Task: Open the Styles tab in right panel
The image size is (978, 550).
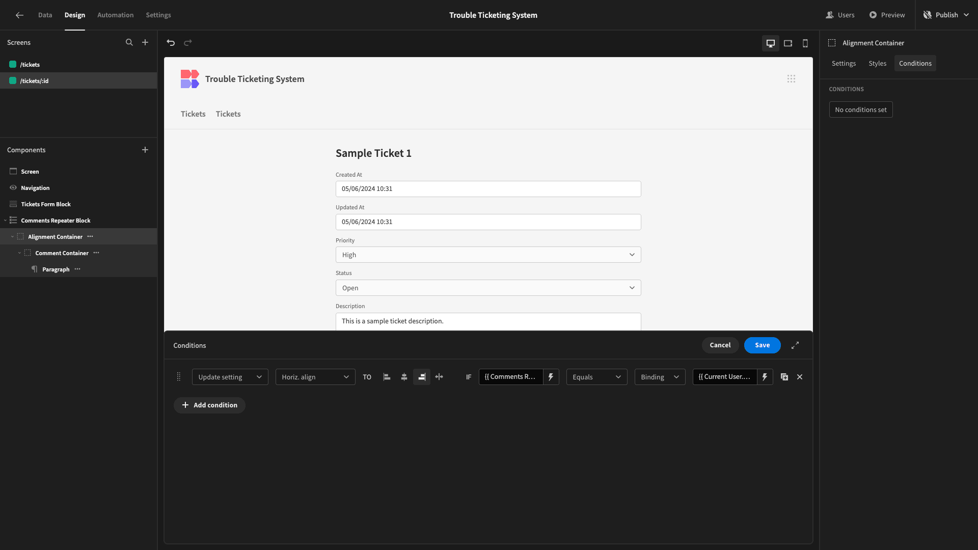Action: (878, 63)
